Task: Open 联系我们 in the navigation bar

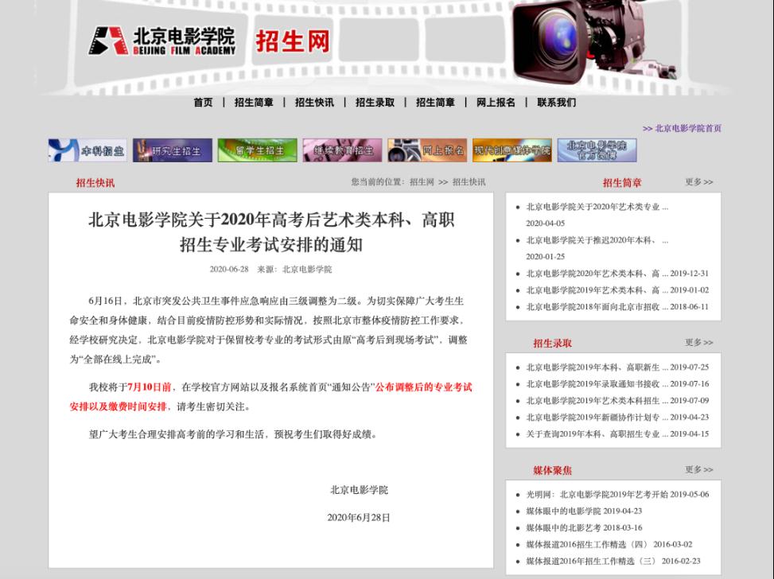Action: click(556, 103)
